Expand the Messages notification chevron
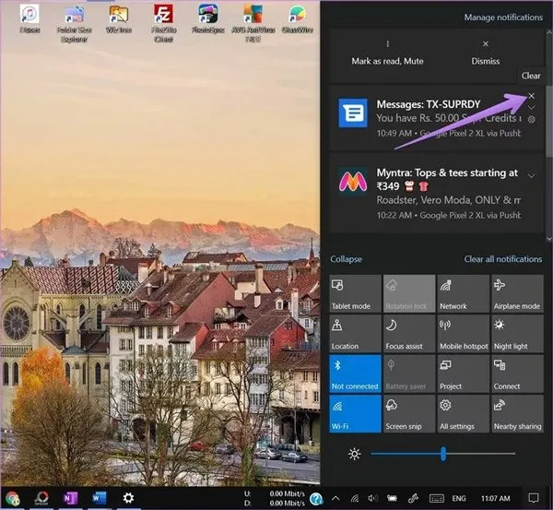The width and height of the screenshot is (553, 510). (x=532, y=107)
